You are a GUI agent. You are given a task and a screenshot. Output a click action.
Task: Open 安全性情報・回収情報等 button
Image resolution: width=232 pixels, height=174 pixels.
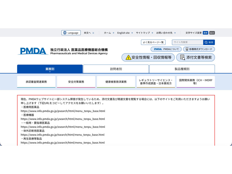coord(148,57)
